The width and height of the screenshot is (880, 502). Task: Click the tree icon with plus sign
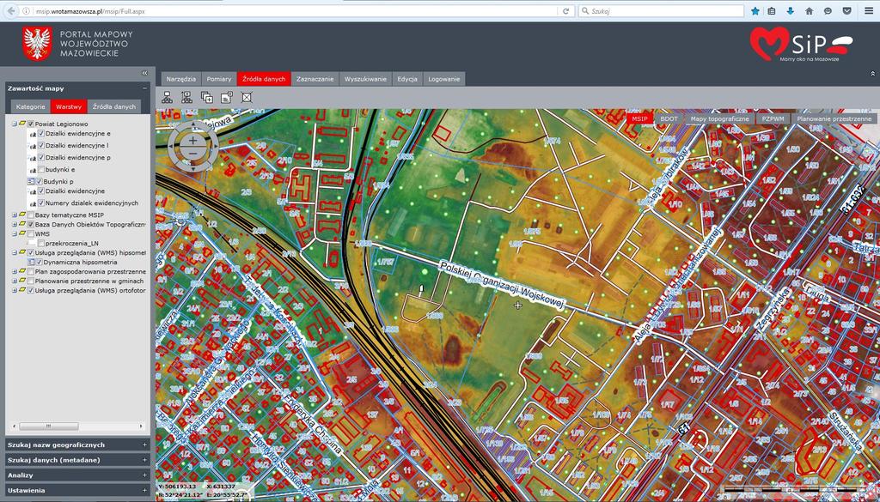pyautogui.click(x=186, y=97)
